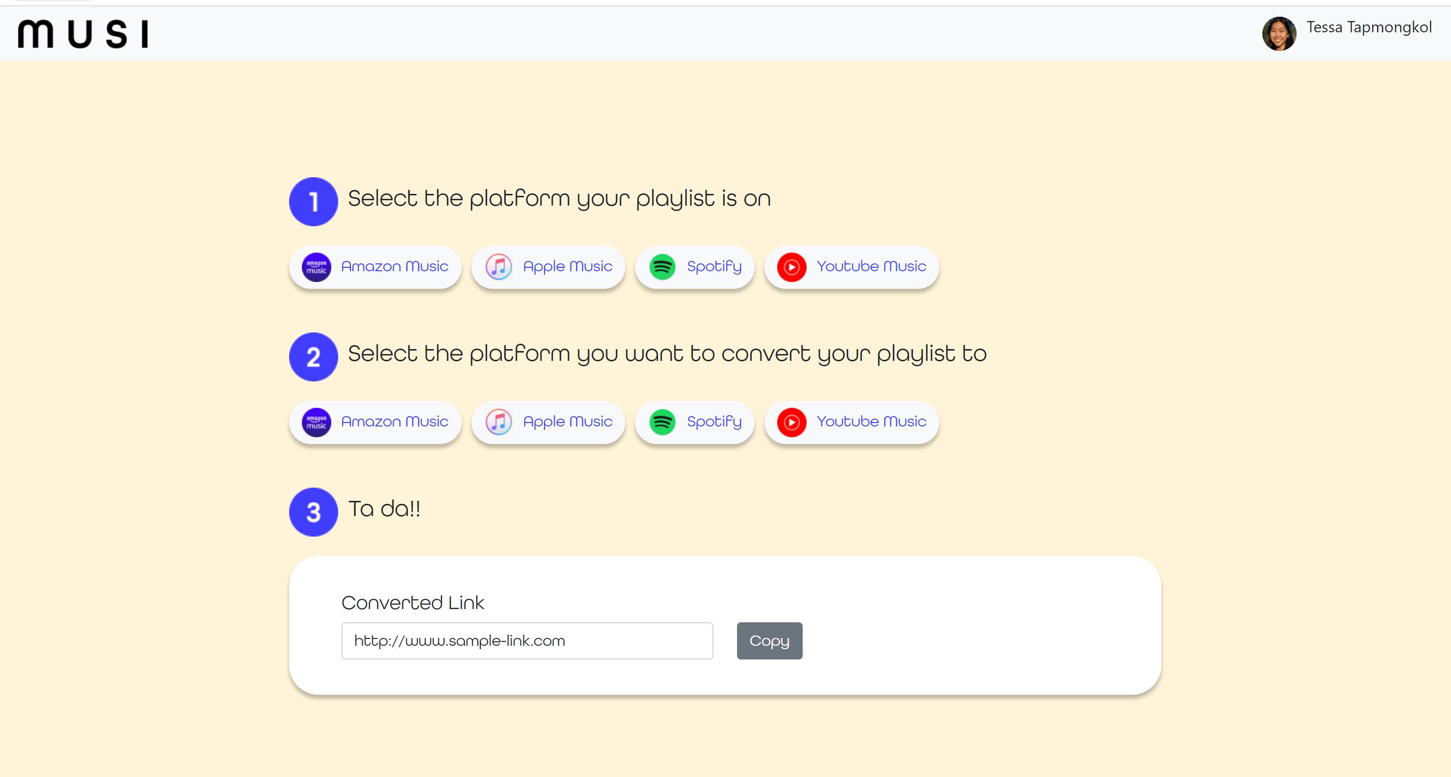1451x777 pixels.
Task: Click the Converted Link text field
Action: coord(527,641)
